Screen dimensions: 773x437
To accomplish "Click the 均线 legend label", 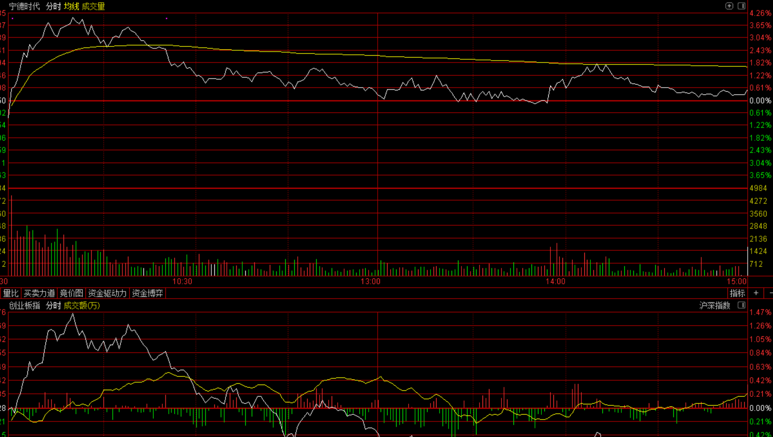I will [71, 6].
